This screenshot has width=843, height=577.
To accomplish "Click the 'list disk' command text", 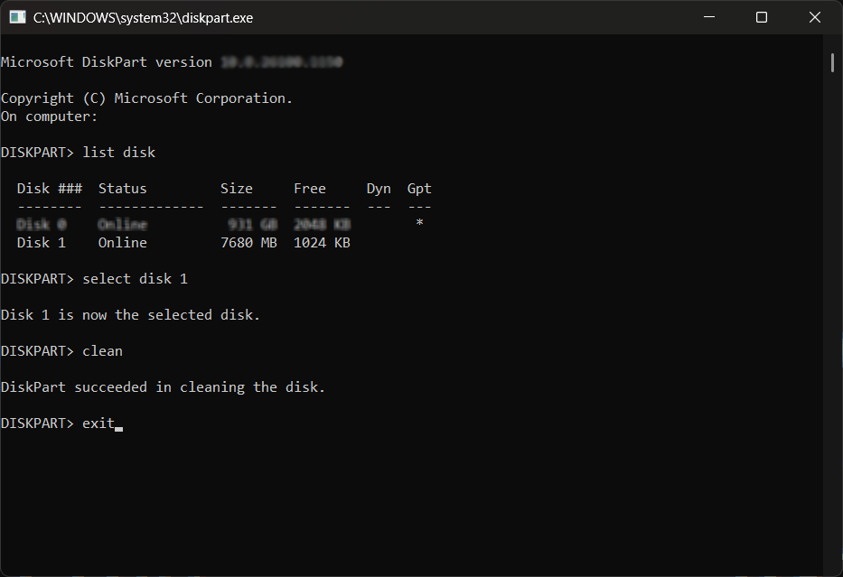I will point(119,153).
